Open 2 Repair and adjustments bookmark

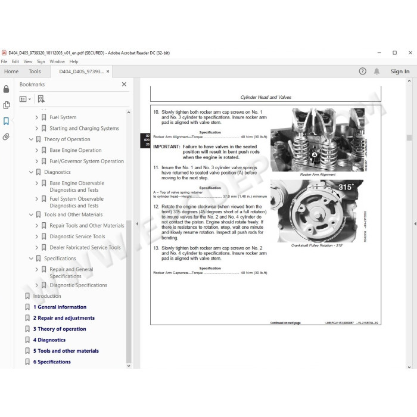coord(64,318)
